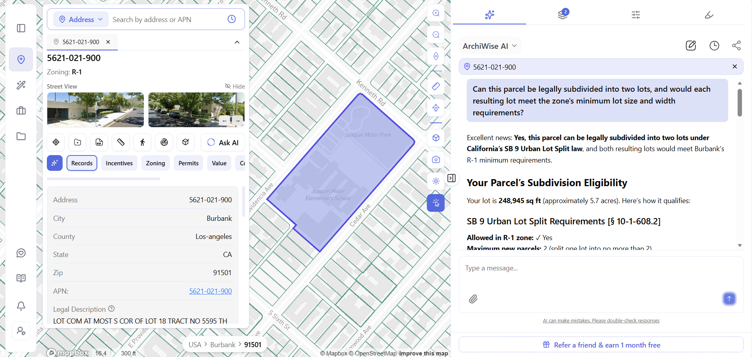Open notifications bell icon
The width and height of the screenshot is (753, 357).
(x=21, y=306)
